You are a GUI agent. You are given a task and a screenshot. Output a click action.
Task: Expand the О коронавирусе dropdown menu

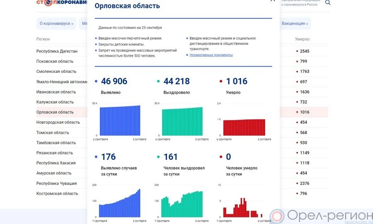point(56,24)
